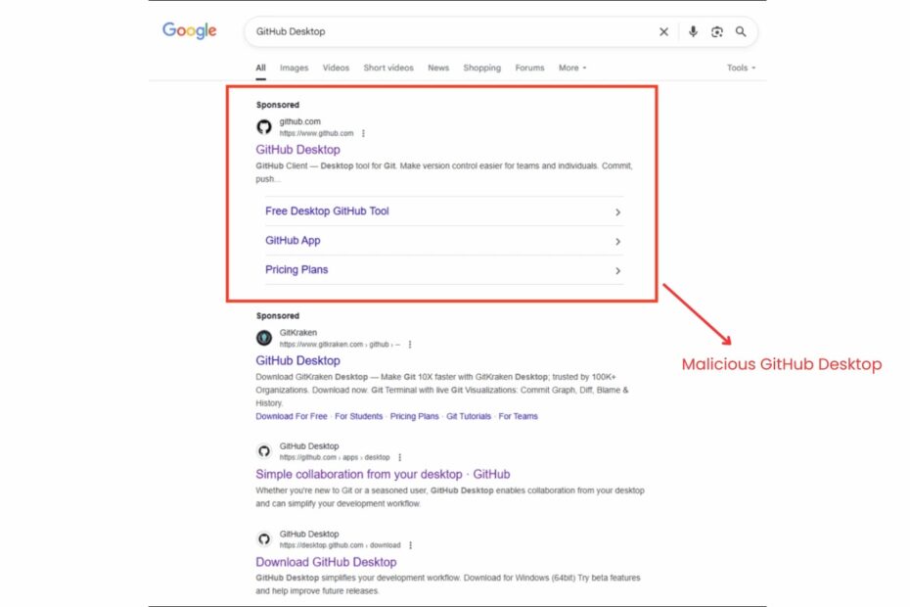This screenshot has height=607, width=910.
Task: Open three-dot menu beside https://www.github.com
Action: [x=363, y=133]
